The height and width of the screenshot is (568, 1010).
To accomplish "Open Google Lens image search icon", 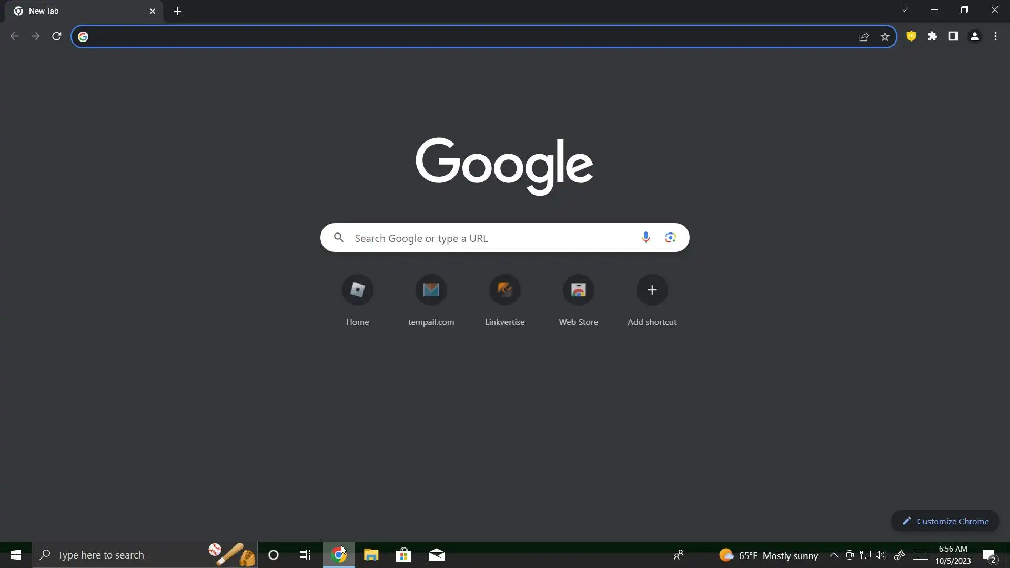I will pyautogui.click(x=670, y=237).
